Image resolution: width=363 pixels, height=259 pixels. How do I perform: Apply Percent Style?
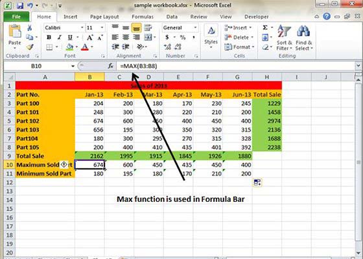183,38
